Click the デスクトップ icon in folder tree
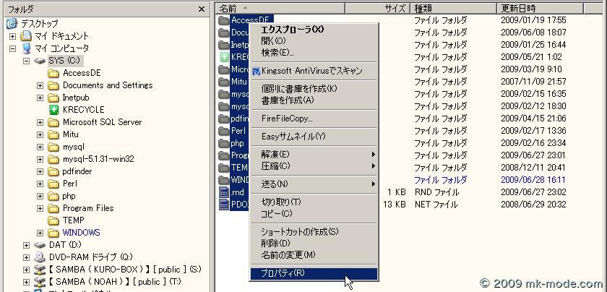The height and width of the screenshot is (292, 607). pos(12,23)
